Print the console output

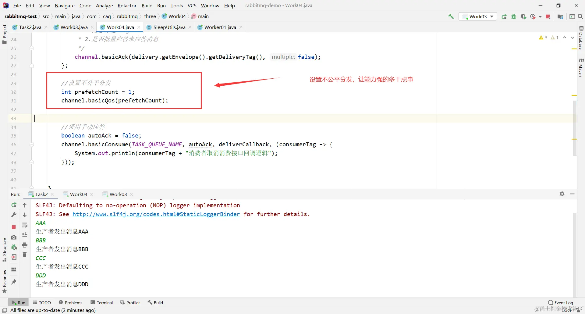pos(25,245)
